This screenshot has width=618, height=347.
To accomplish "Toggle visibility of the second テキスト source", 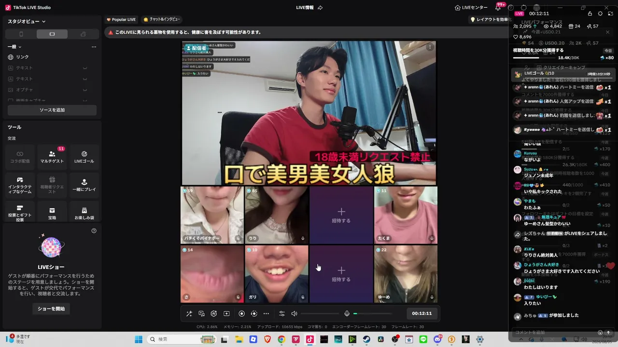I will coord(85,79).
